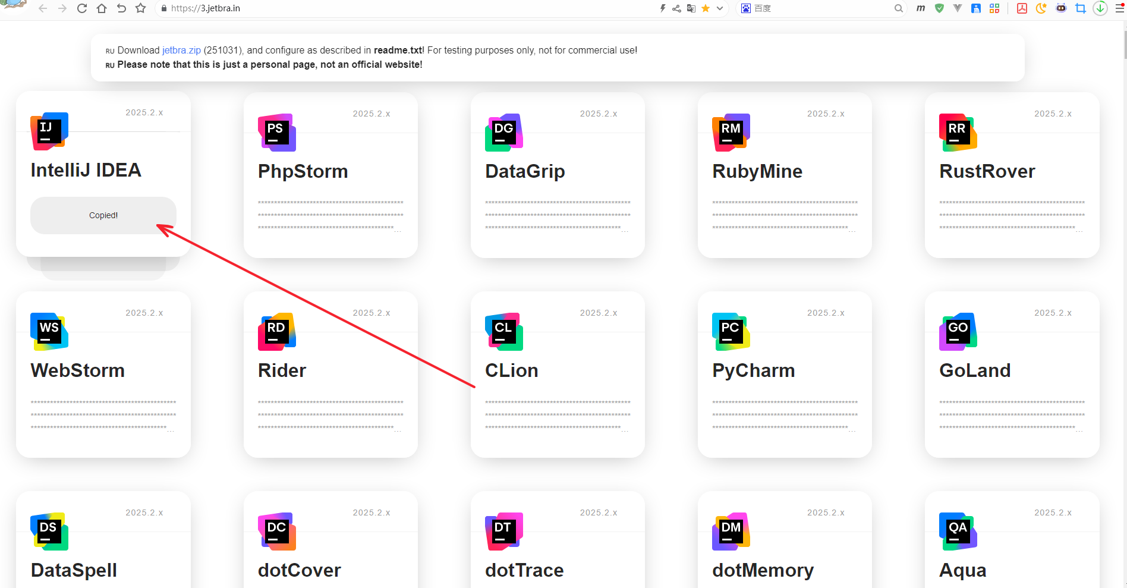This screenshot has width=1127, height=588.
Task: Click the Baidu search input field
Action: click(820, 8)
